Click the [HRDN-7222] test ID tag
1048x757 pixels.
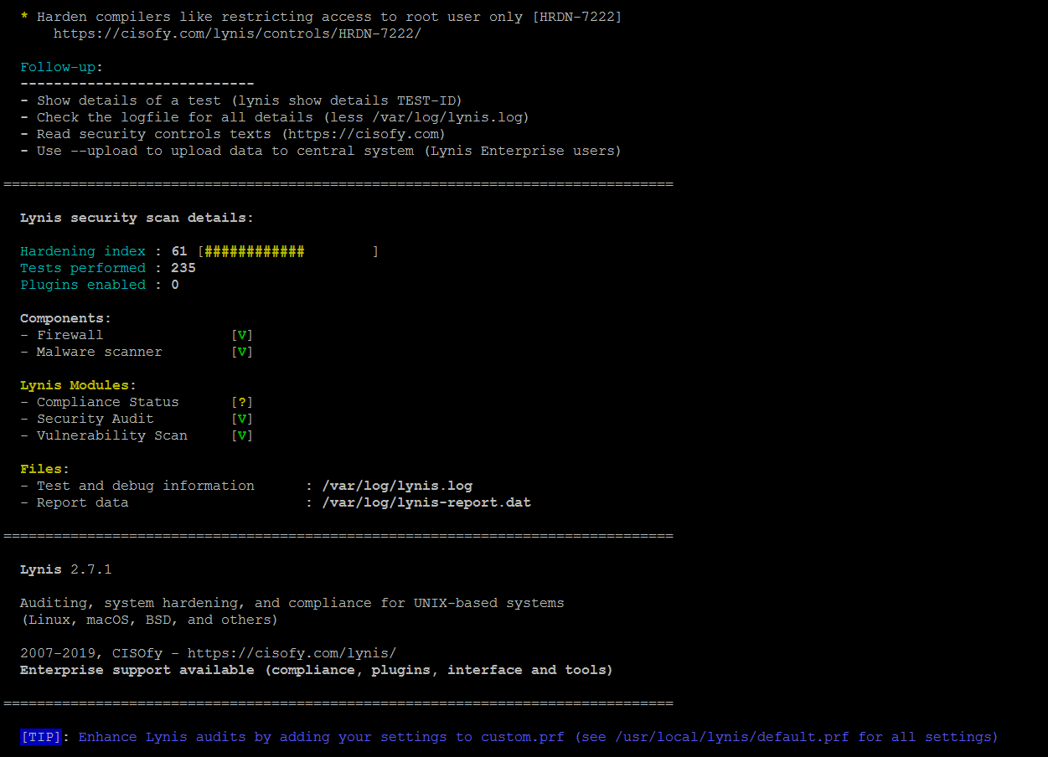[577, 17]
